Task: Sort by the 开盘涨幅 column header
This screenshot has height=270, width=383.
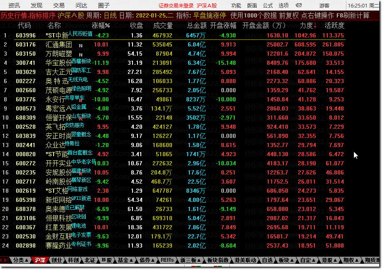Action: [x=223, y=25]
